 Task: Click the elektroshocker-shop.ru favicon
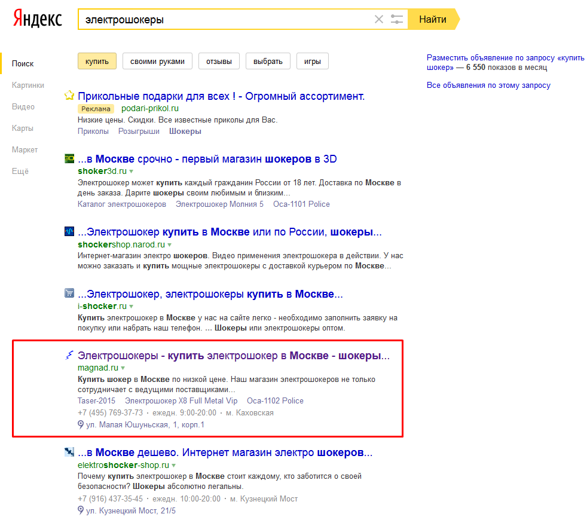69,452
